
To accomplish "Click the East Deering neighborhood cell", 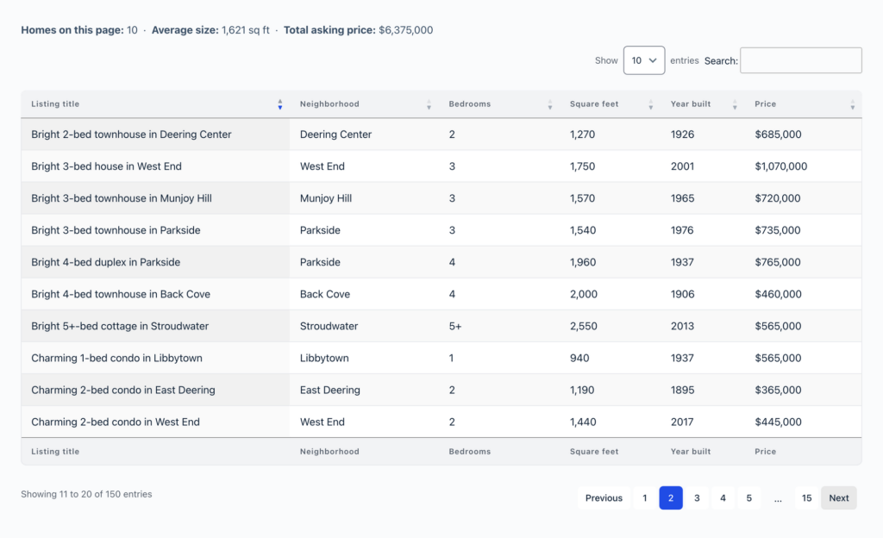I will [x=365, y=390].
